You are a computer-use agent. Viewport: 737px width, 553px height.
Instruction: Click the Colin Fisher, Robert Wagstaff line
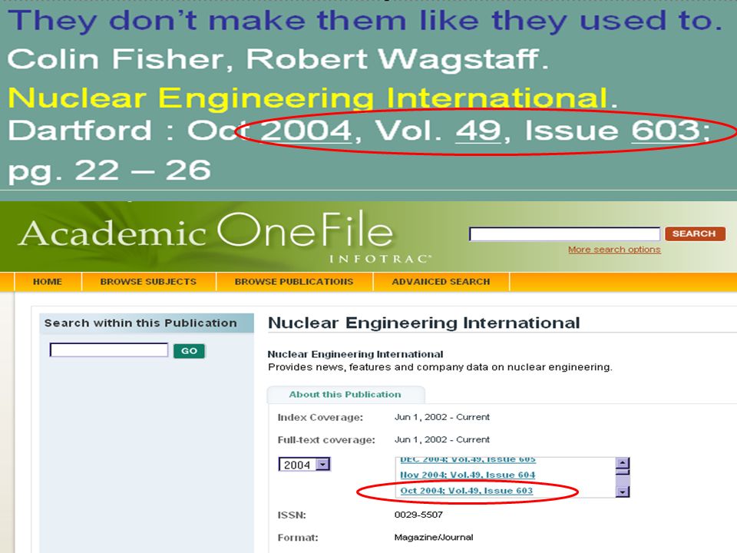277,60
